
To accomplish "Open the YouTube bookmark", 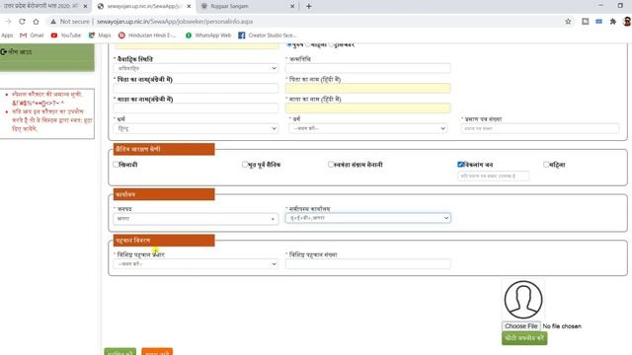I will point(66,35).
